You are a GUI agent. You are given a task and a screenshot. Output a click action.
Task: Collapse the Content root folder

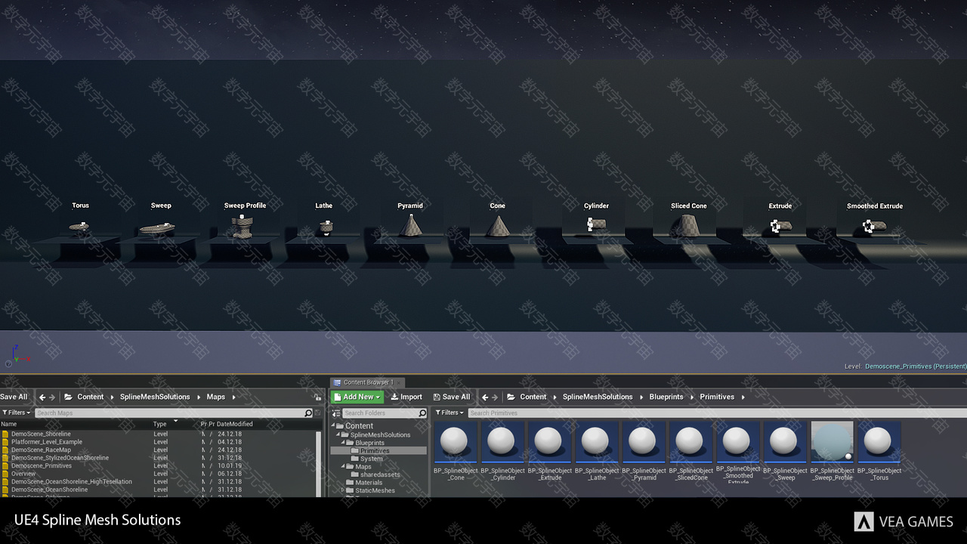click(333, 426)
